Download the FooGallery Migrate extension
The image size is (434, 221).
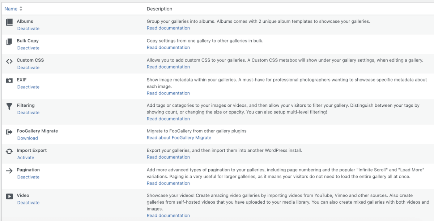coord(27,138)
